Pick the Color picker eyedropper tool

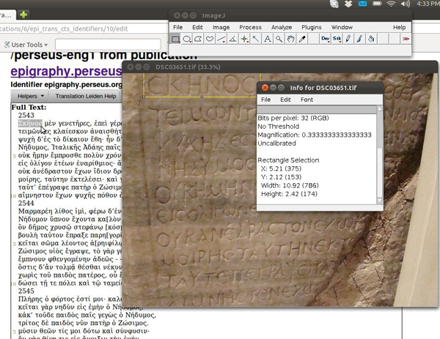click(303, 39)
